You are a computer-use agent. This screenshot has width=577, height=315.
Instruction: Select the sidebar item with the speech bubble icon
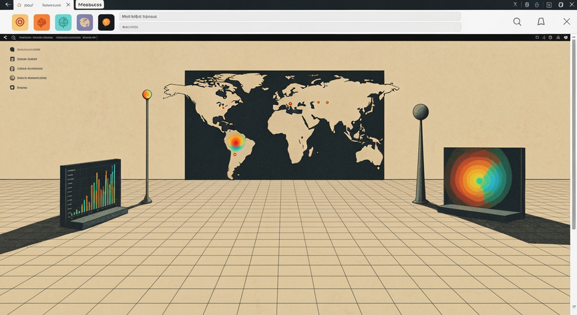tap(25, 49)
